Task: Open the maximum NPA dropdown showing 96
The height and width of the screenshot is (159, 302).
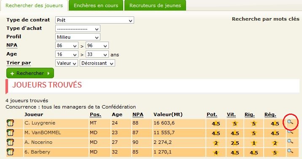Action: pyautogui.click(x=97, y=45)
